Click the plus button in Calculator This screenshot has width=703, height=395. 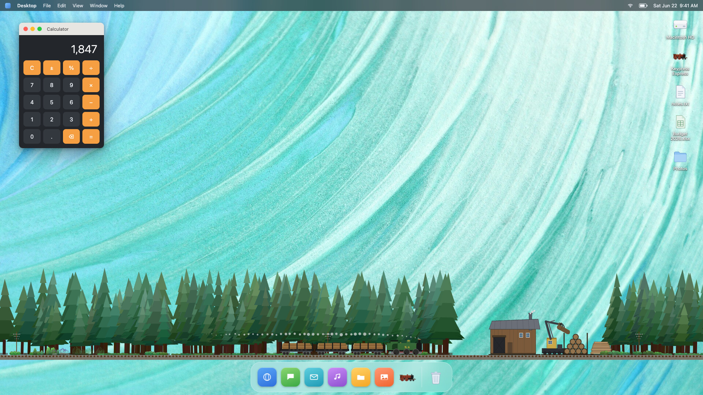pos(91,119)
